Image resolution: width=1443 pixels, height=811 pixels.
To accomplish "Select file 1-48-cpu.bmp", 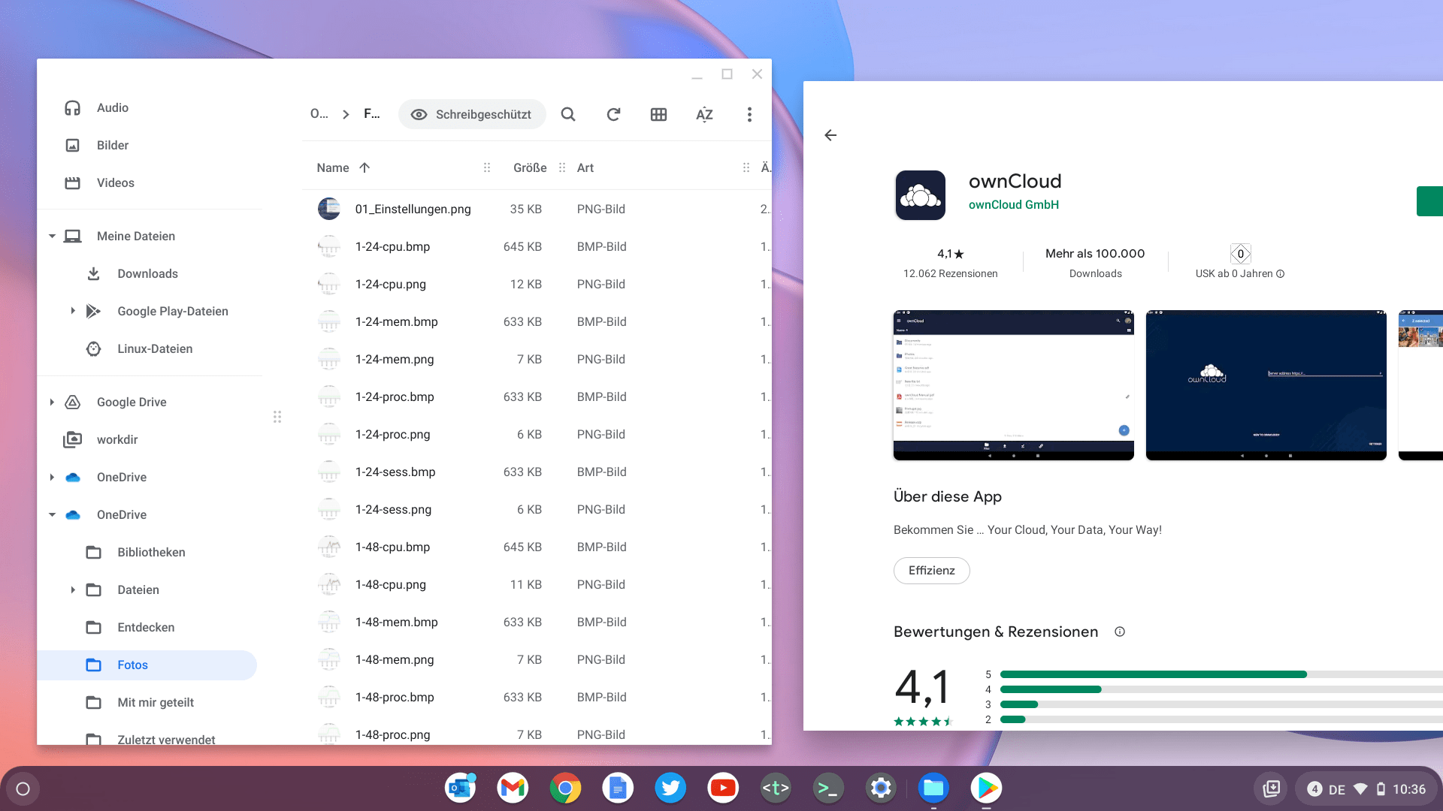I will [x=537, y=547].
